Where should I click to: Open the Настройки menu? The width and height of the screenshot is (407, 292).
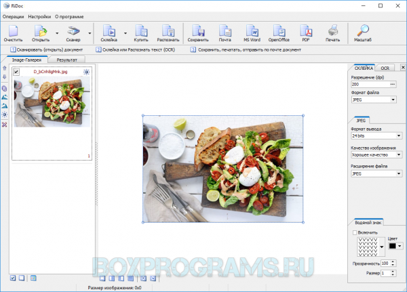coord(39,16)
